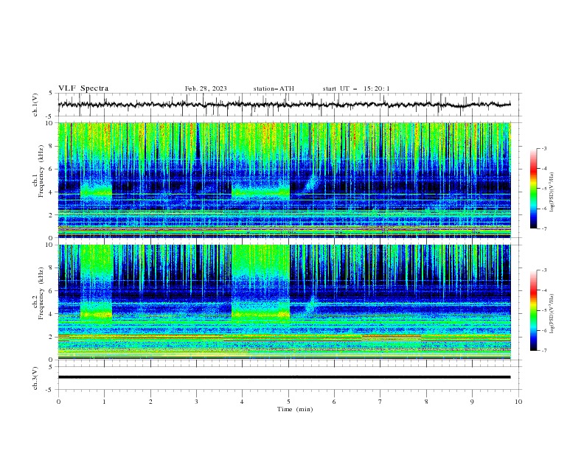The height and width of the screenshot is (451, 584).
Task: Click the 'start UT = 15:20:1' text
Action: click(x=356, y=88)
